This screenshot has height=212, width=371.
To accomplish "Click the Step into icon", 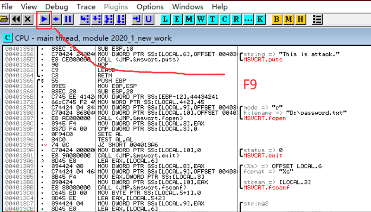I will point(85,19).
